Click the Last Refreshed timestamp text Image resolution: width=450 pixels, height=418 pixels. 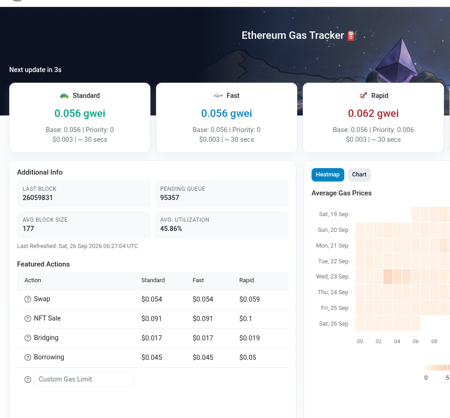point(78,246)
